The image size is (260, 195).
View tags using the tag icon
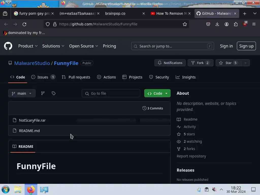54,93
